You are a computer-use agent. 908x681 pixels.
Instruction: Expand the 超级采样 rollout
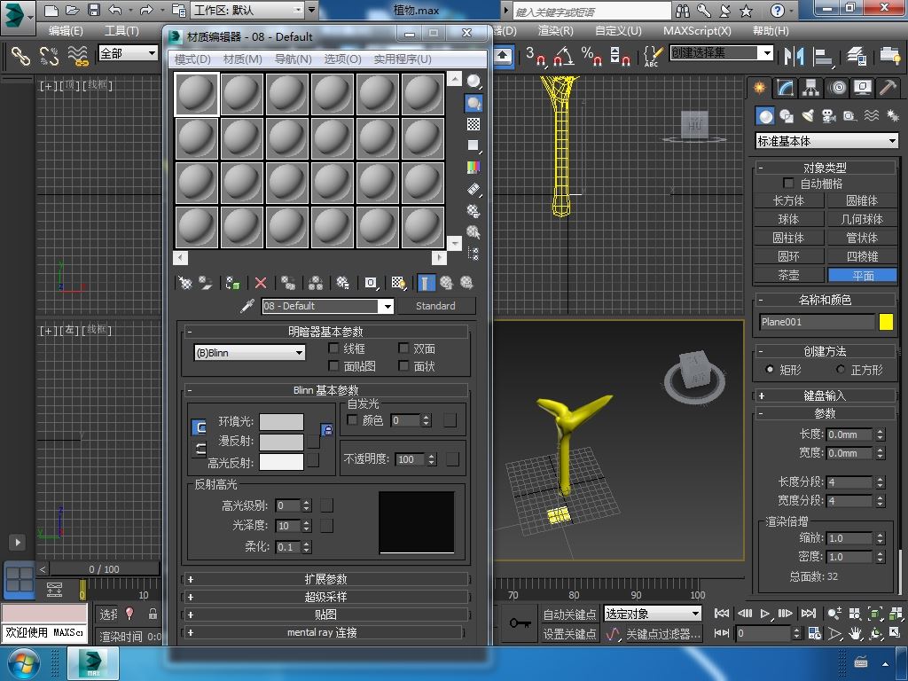pos(325,597)
